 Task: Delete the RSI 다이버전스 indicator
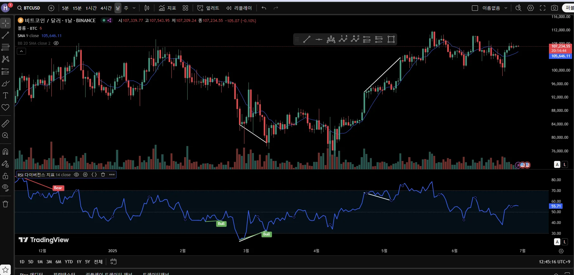point(103,175)
